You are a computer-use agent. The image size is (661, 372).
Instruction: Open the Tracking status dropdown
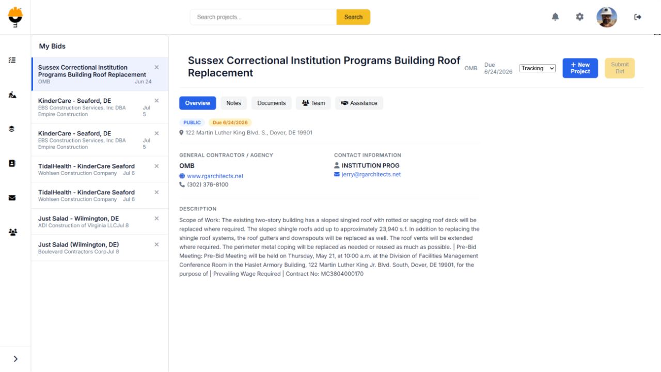(x=538, y=68)
